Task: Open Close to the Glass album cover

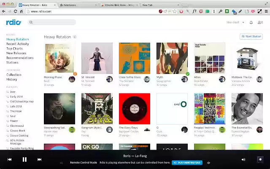Action: 135,58
